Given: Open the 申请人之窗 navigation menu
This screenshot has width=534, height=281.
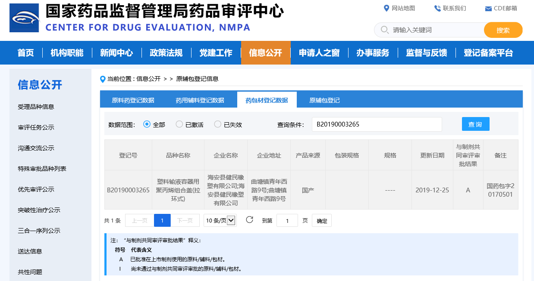Looking at the screenshot, I should click(319, 53).
